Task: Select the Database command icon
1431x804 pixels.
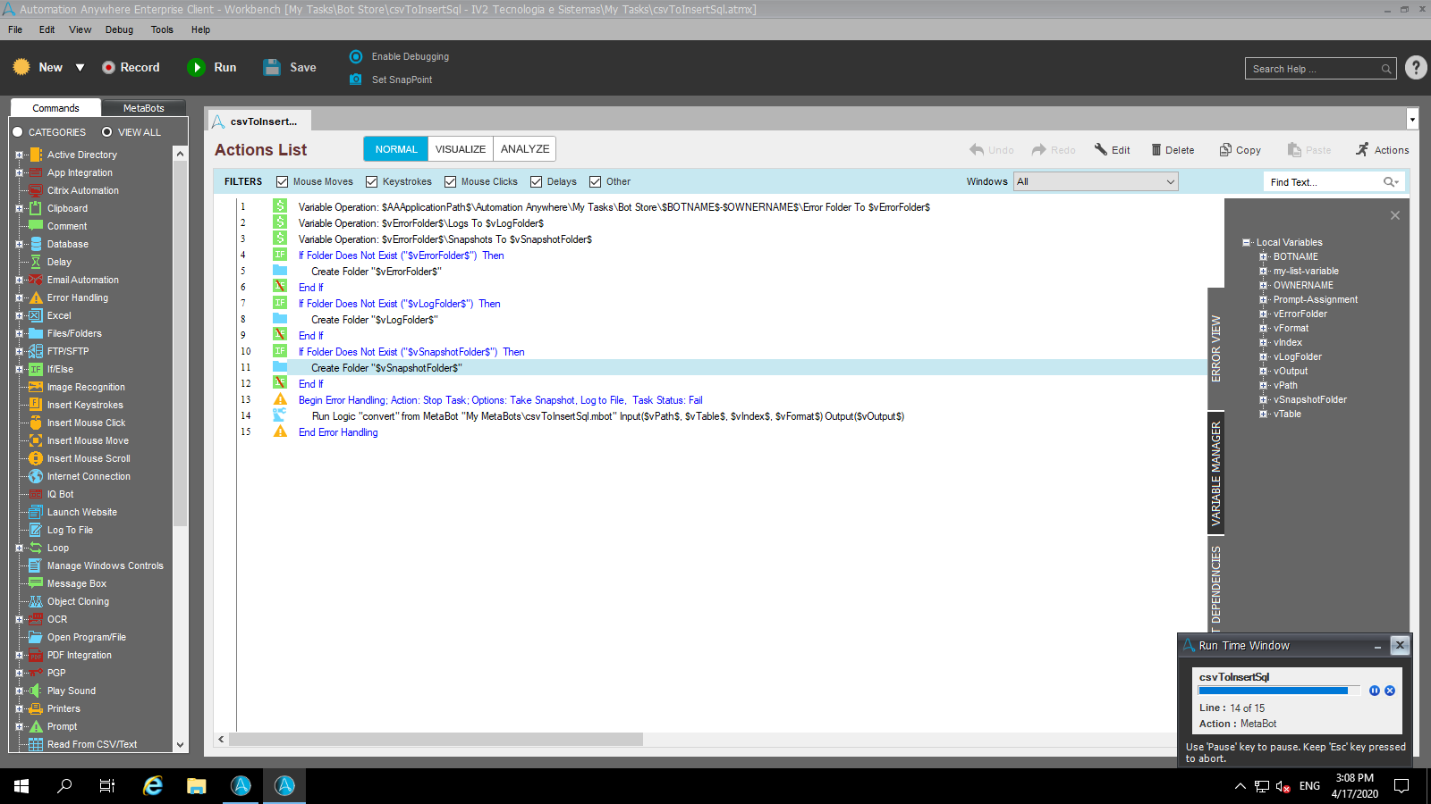Action: (x=36, y=244)
